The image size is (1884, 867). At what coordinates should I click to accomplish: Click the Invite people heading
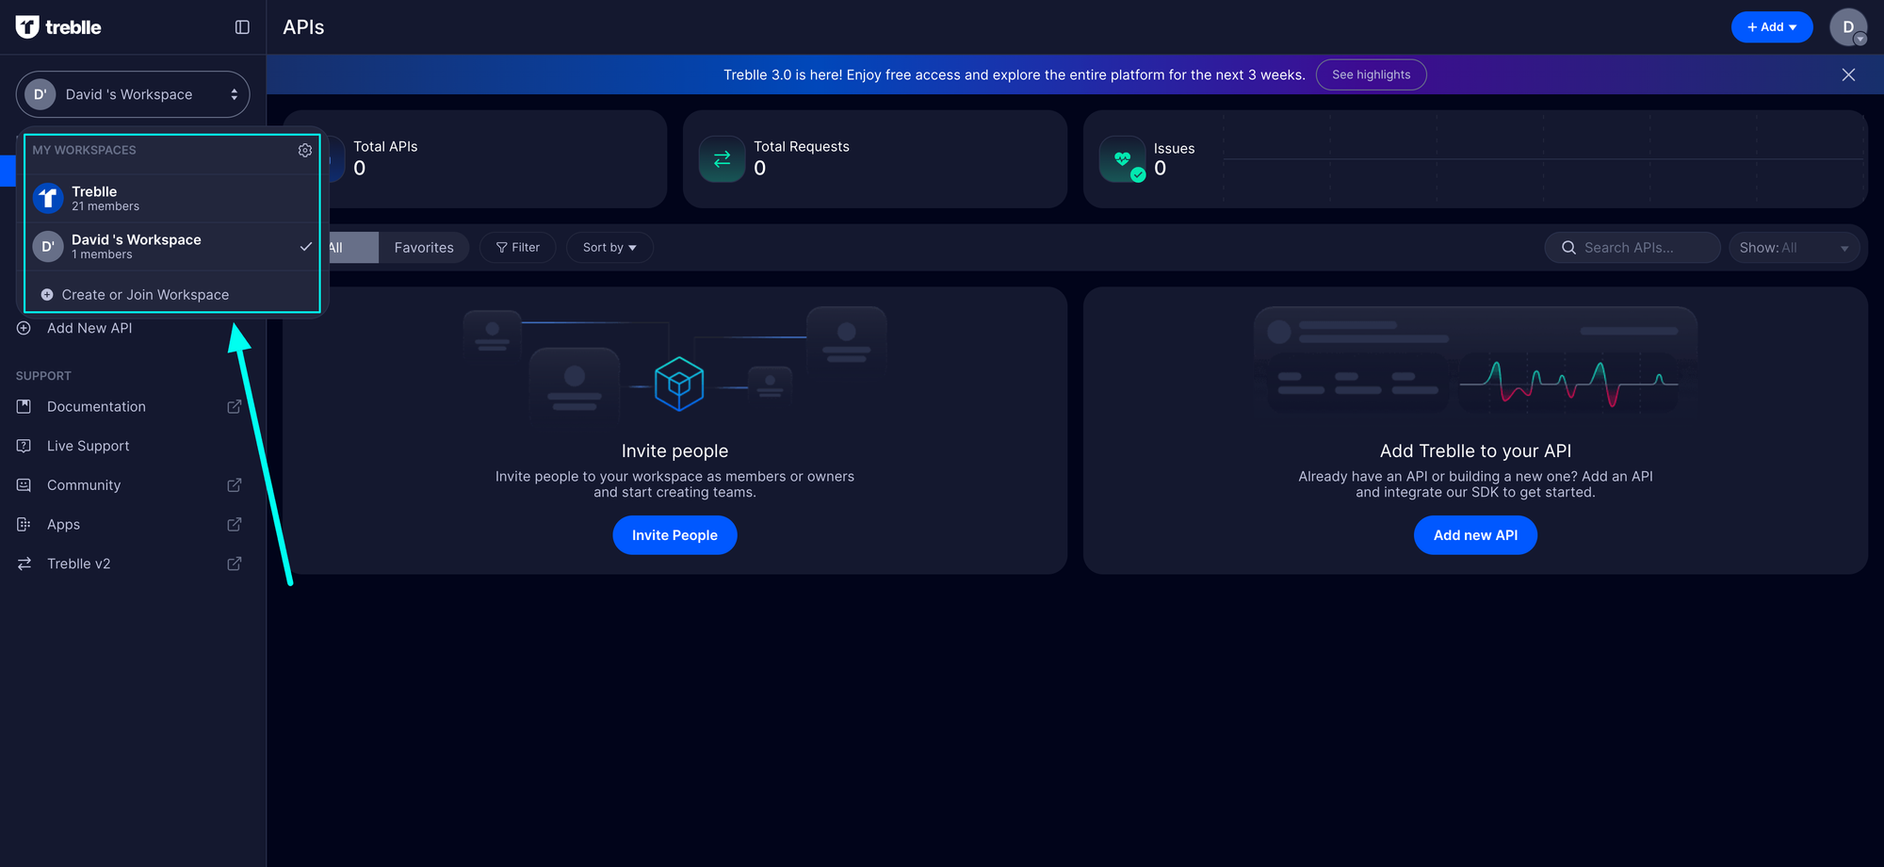tap(674, 451)
